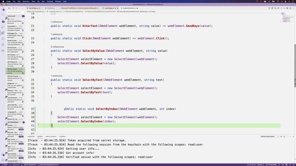Open the File menu
296x166 pixels.
coord(14,1)
